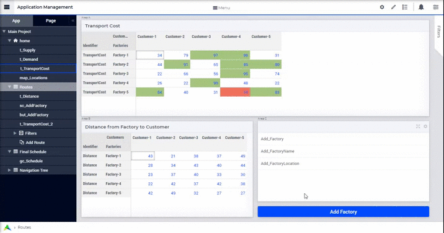Collapse the Routes node arrow
Screen dimensions: 444x233
pyautogui.click(x=9, y=87)
